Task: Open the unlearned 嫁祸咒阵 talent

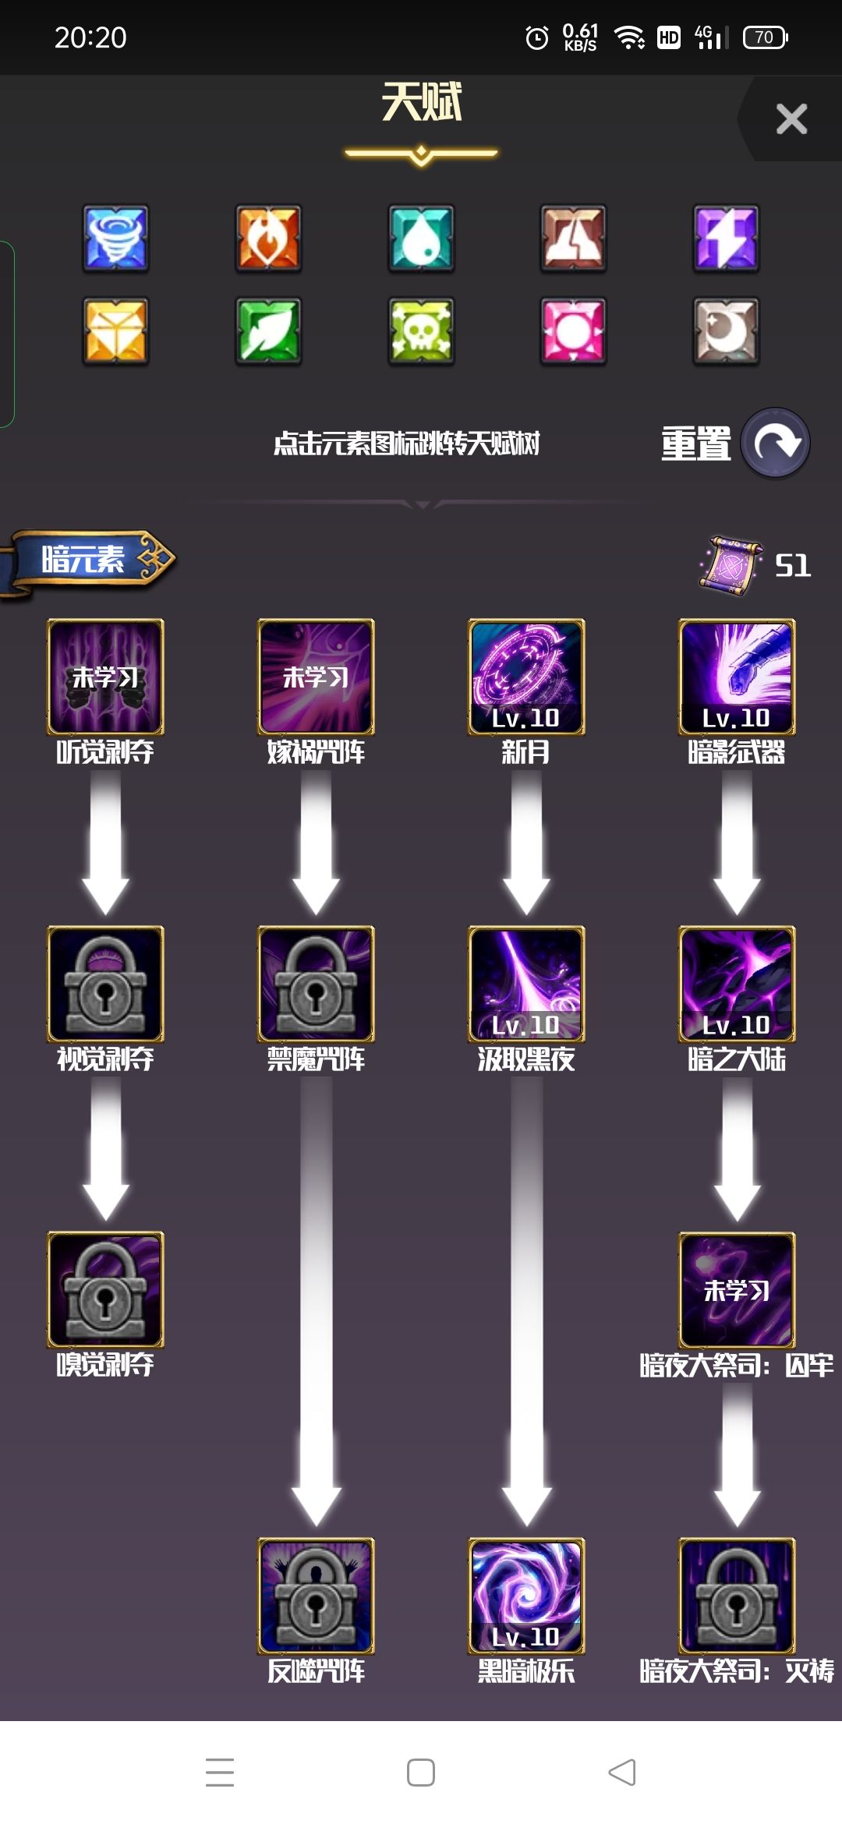Action: point(316,677)
